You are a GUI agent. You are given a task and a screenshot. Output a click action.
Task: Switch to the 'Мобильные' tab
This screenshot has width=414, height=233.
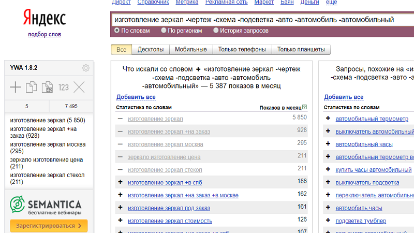[190, 49]
